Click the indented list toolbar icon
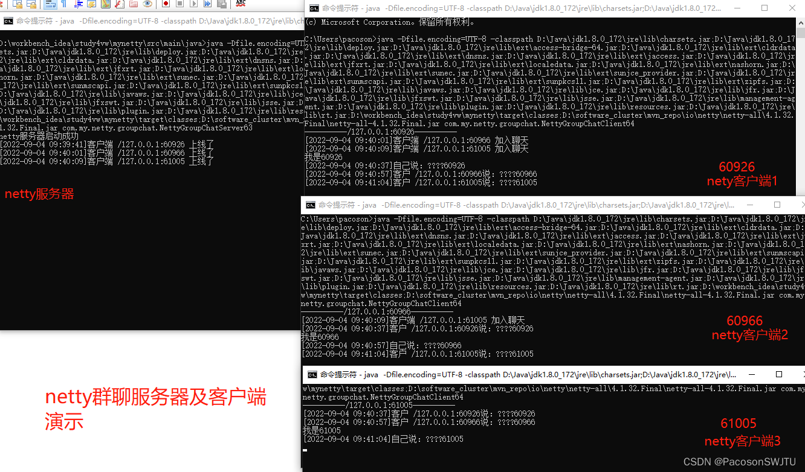 point(77,5)
